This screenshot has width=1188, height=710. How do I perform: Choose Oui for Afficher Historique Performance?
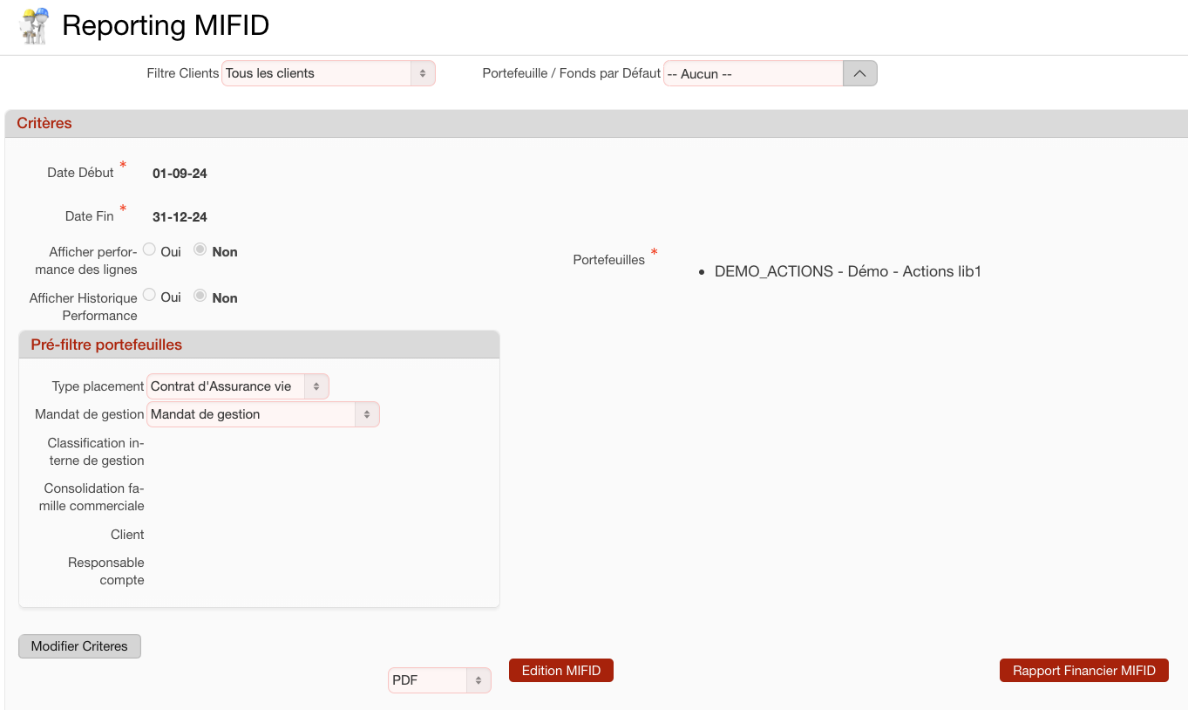pos(150,297)
